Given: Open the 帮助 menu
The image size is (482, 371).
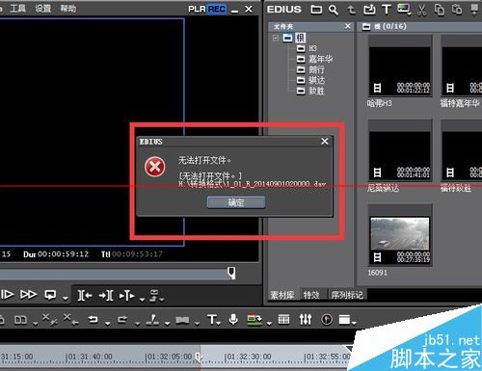Looking at the screenshot, I should click(x=68, y=8).
